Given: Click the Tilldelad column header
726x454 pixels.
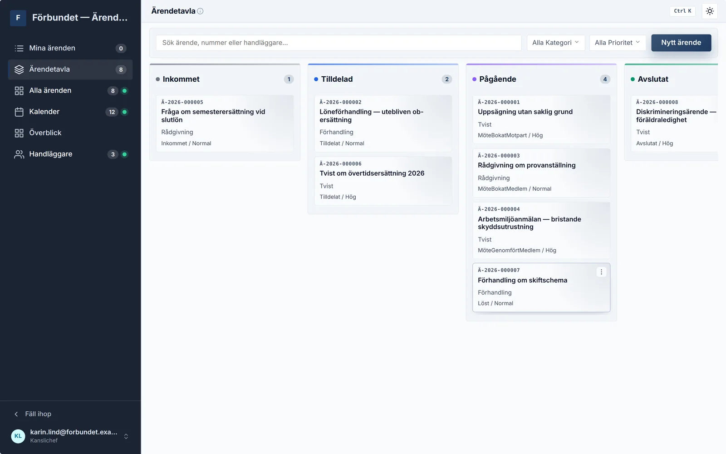Looking at the screenshot, I should point(383,79).
